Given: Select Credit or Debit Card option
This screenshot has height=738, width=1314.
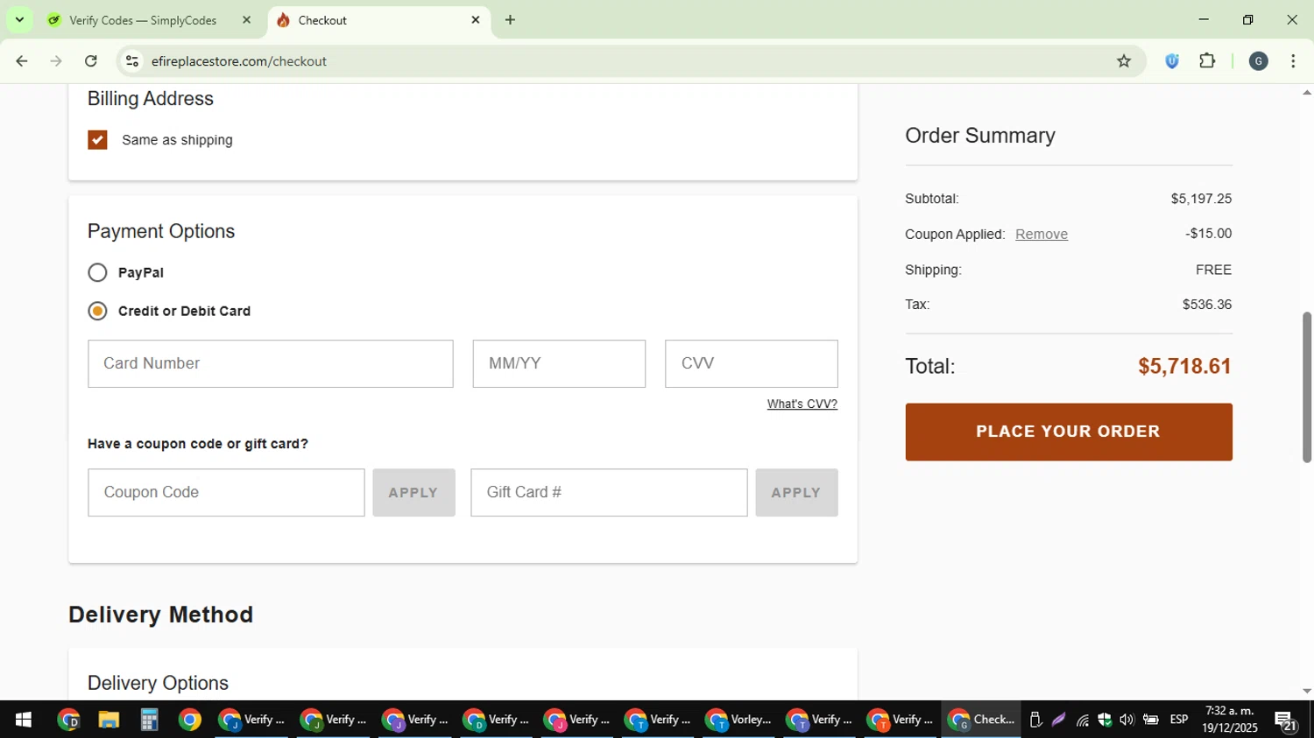Looking at the screenshot, I should (x=97, y=311).
